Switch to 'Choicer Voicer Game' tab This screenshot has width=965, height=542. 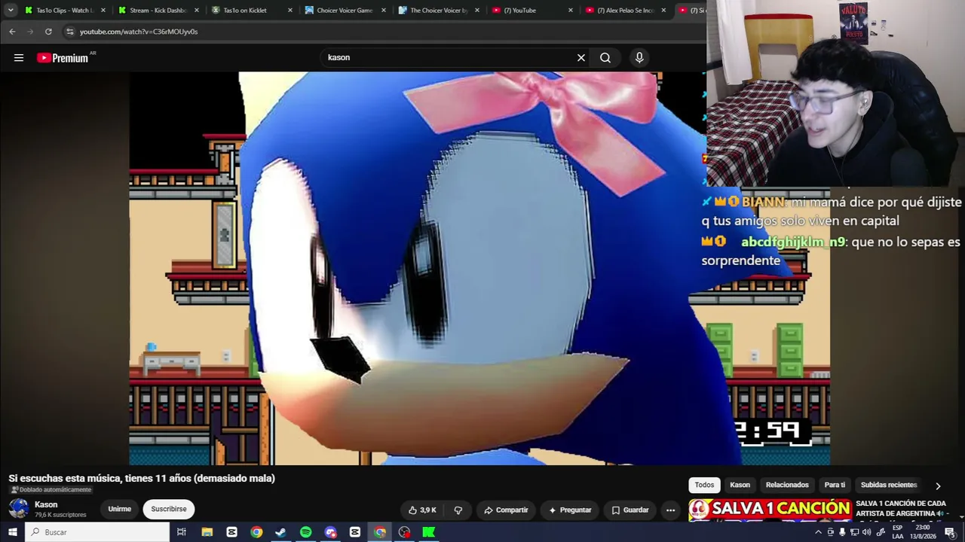point(345,11)
